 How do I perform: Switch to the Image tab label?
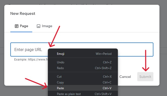pos(47,26)
